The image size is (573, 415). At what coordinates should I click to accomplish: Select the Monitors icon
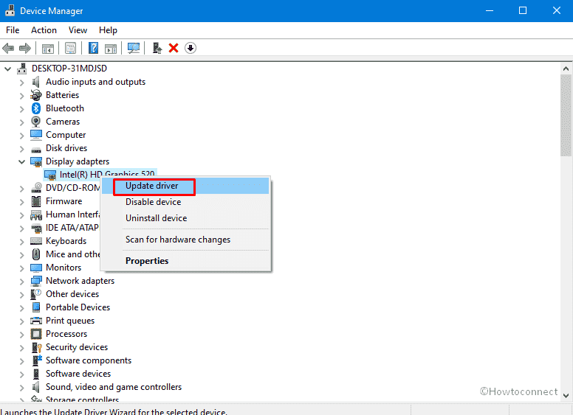click(36, 268)
